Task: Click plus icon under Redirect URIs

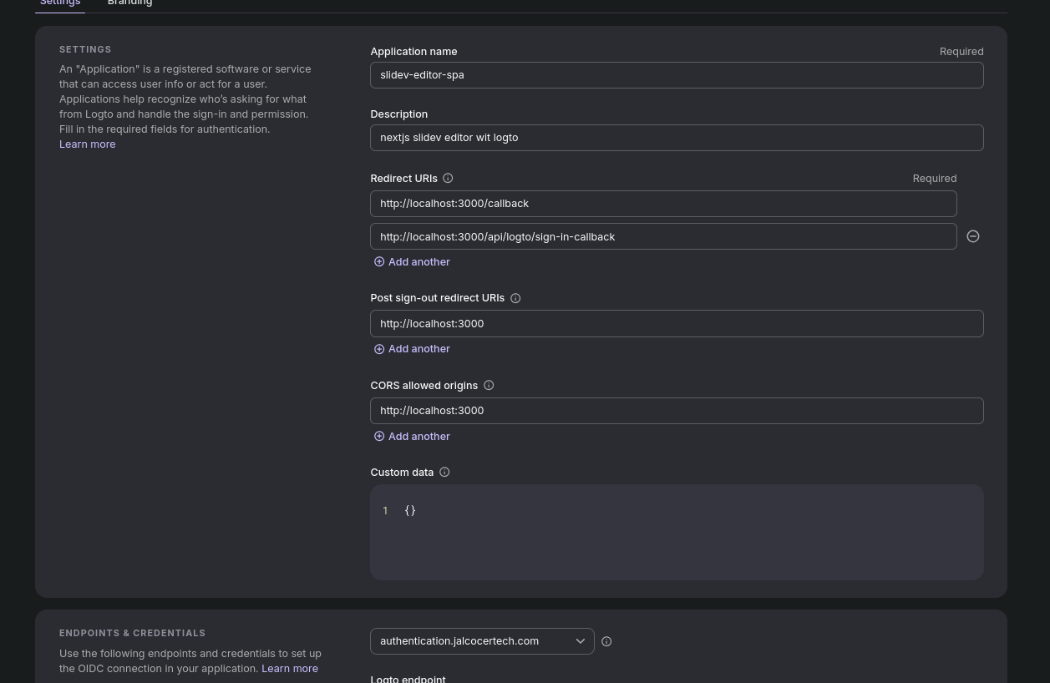Action: coord(379,262)
